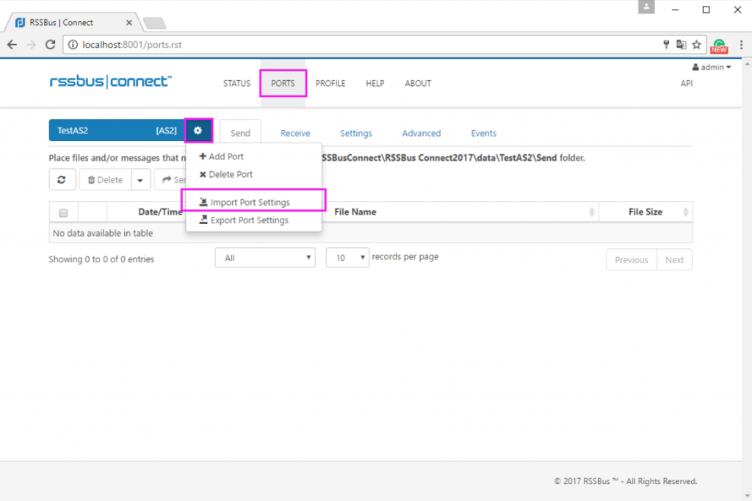The width and height of the screenshot is (752, 501).
Task: Open the Delete button dropdown arrow
Action: pyautogui.click(x=140, y=180)
